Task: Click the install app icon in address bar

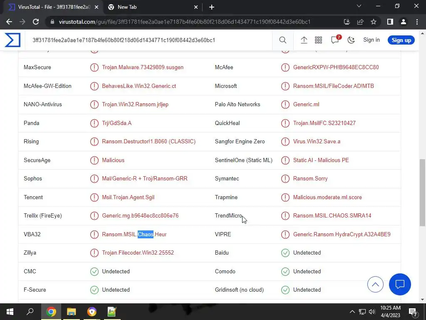Action: [347, 22]
